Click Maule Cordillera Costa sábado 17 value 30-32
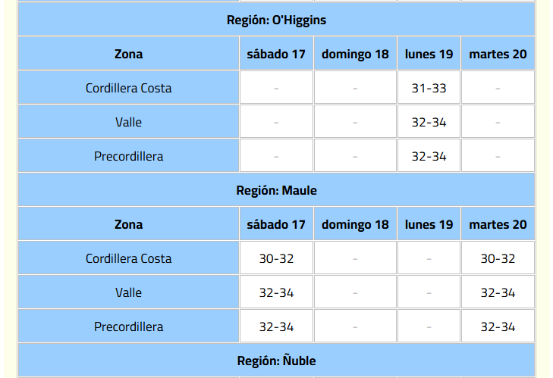The width and height of the screenshot is (553, 378). click(x=276, y=258)
